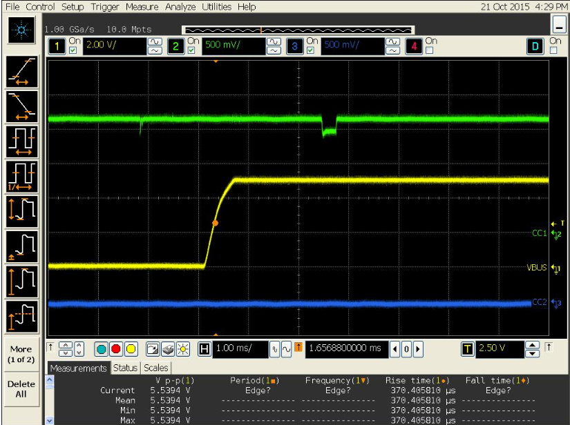The height and width of the screenshot is (425, 570).
Task: Open the Help menu
Action: click(x=247, y=6)
